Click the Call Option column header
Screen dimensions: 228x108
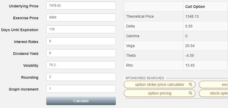195,7
